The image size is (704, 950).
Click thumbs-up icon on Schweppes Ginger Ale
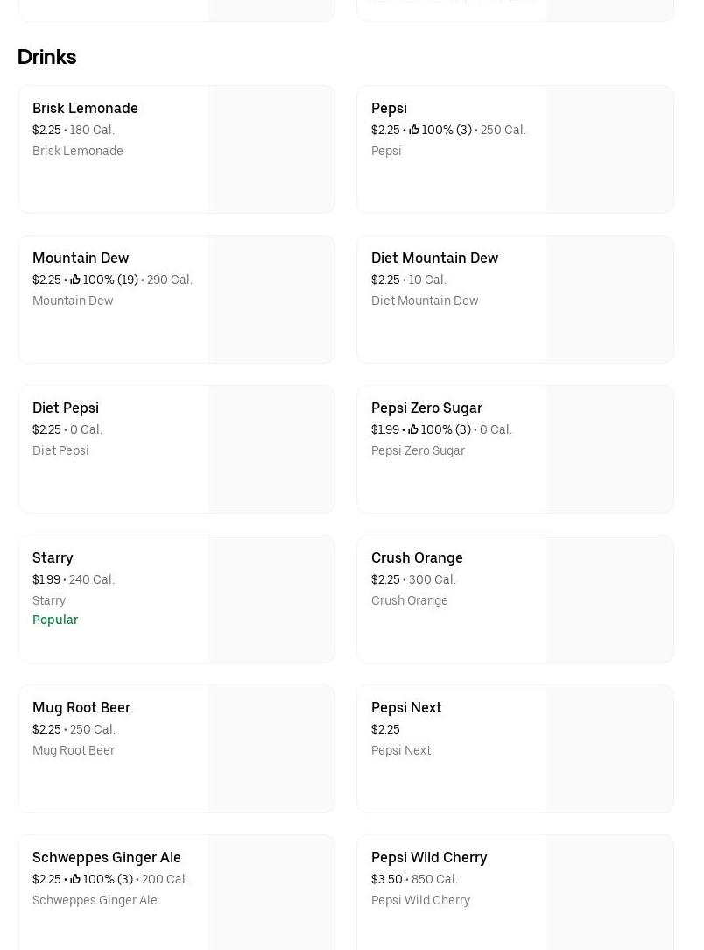(x=75, y=880)
